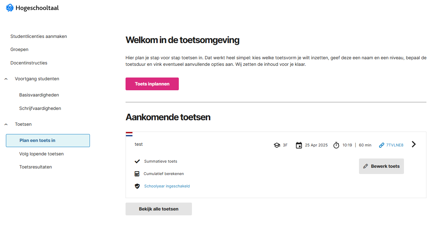Image resolution: width=442 pixels, height=226 pixels.
Task: Click the stopwatch time icon
Action: [x=336, y=145]
